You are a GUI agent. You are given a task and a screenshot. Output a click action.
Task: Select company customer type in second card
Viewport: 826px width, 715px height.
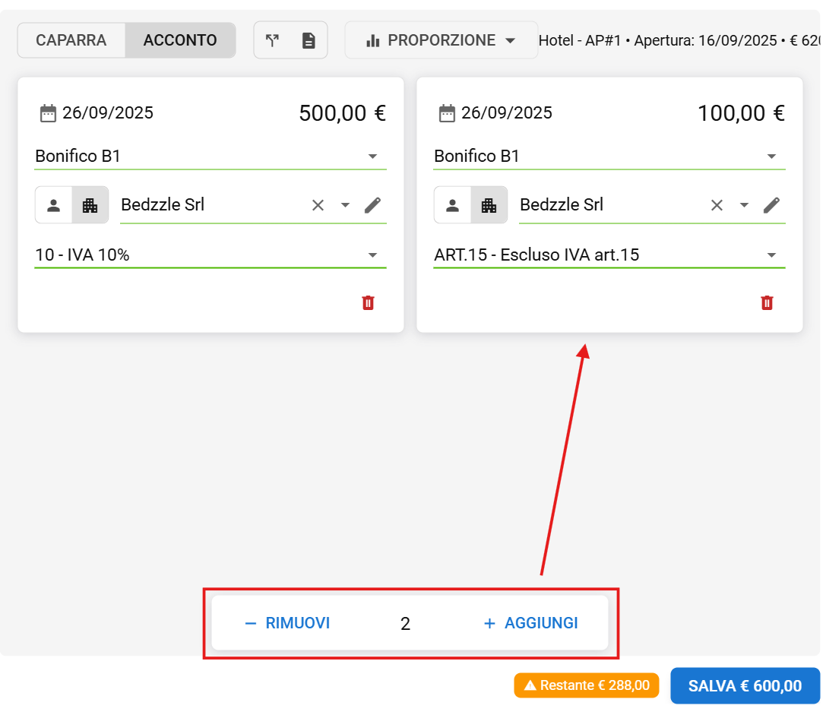tap(489, 205)
